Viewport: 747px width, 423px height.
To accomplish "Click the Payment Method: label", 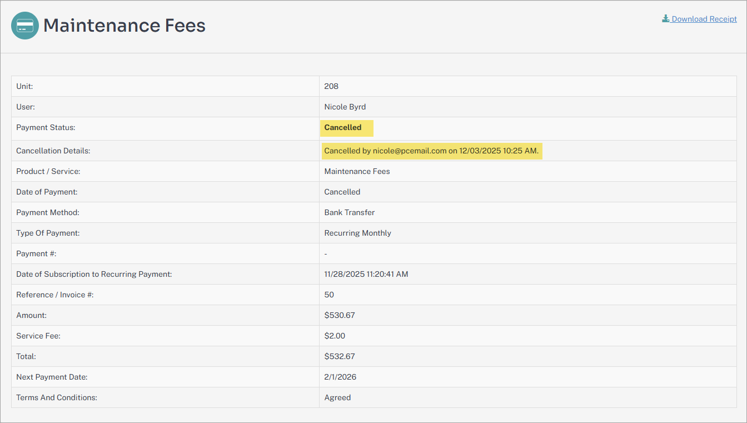I will tap(48, 212).
